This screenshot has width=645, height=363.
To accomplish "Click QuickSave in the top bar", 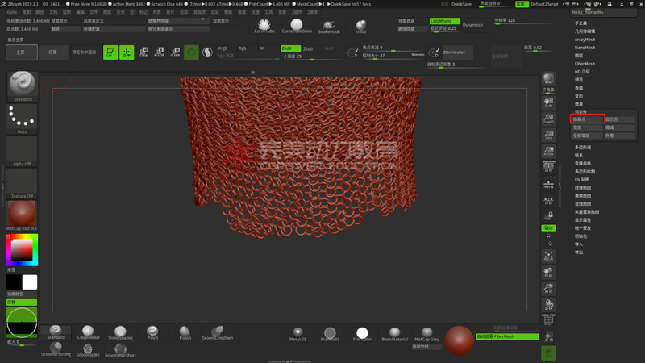I will pos(461,4).
